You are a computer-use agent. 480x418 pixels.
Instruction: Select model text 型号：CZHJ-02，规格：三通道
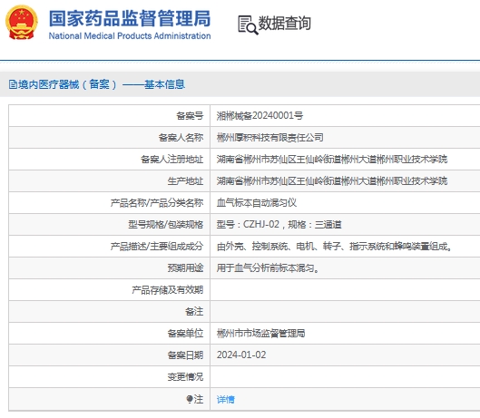279,224
